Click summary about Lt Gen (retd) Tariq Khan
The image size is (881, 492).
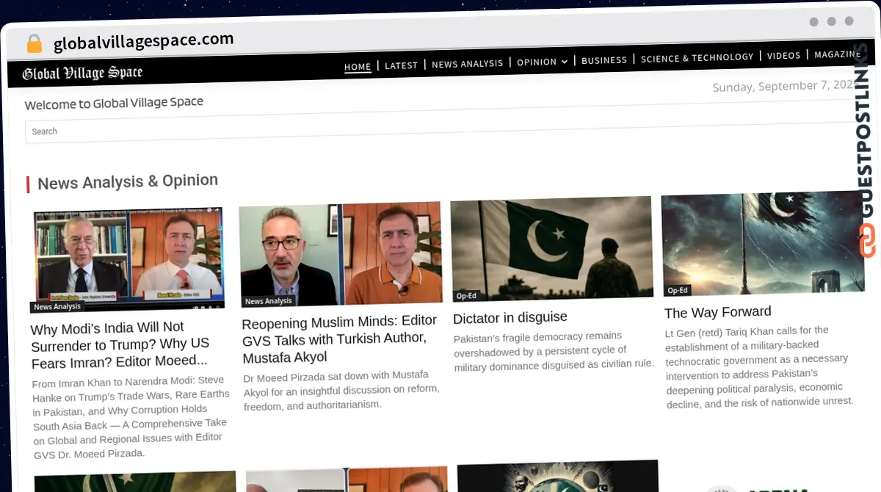(760, 367)
